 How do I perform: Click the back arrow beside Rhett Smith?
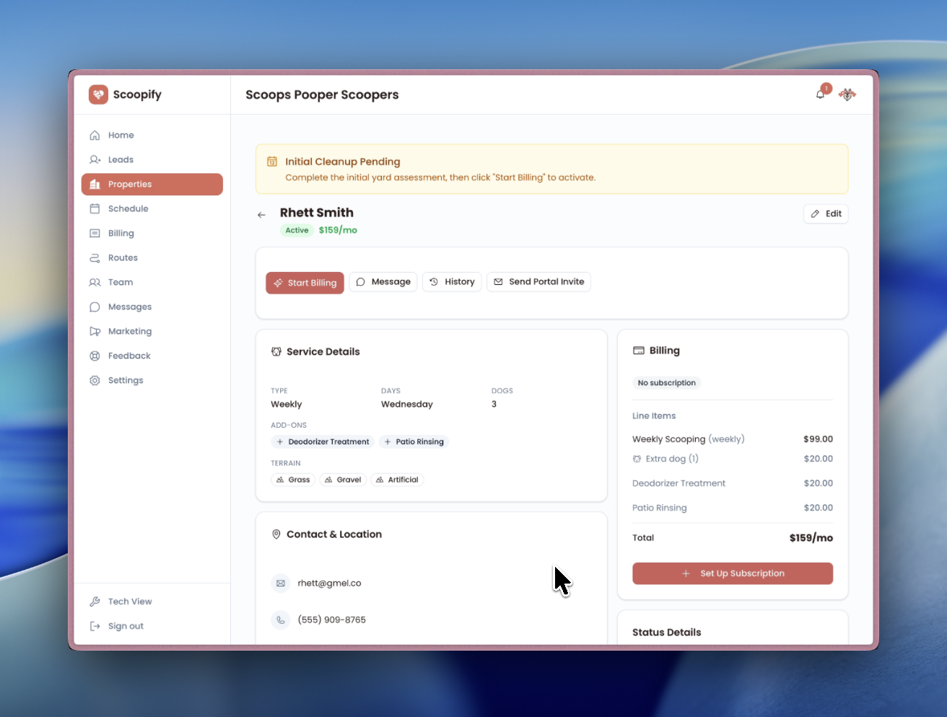262,214
